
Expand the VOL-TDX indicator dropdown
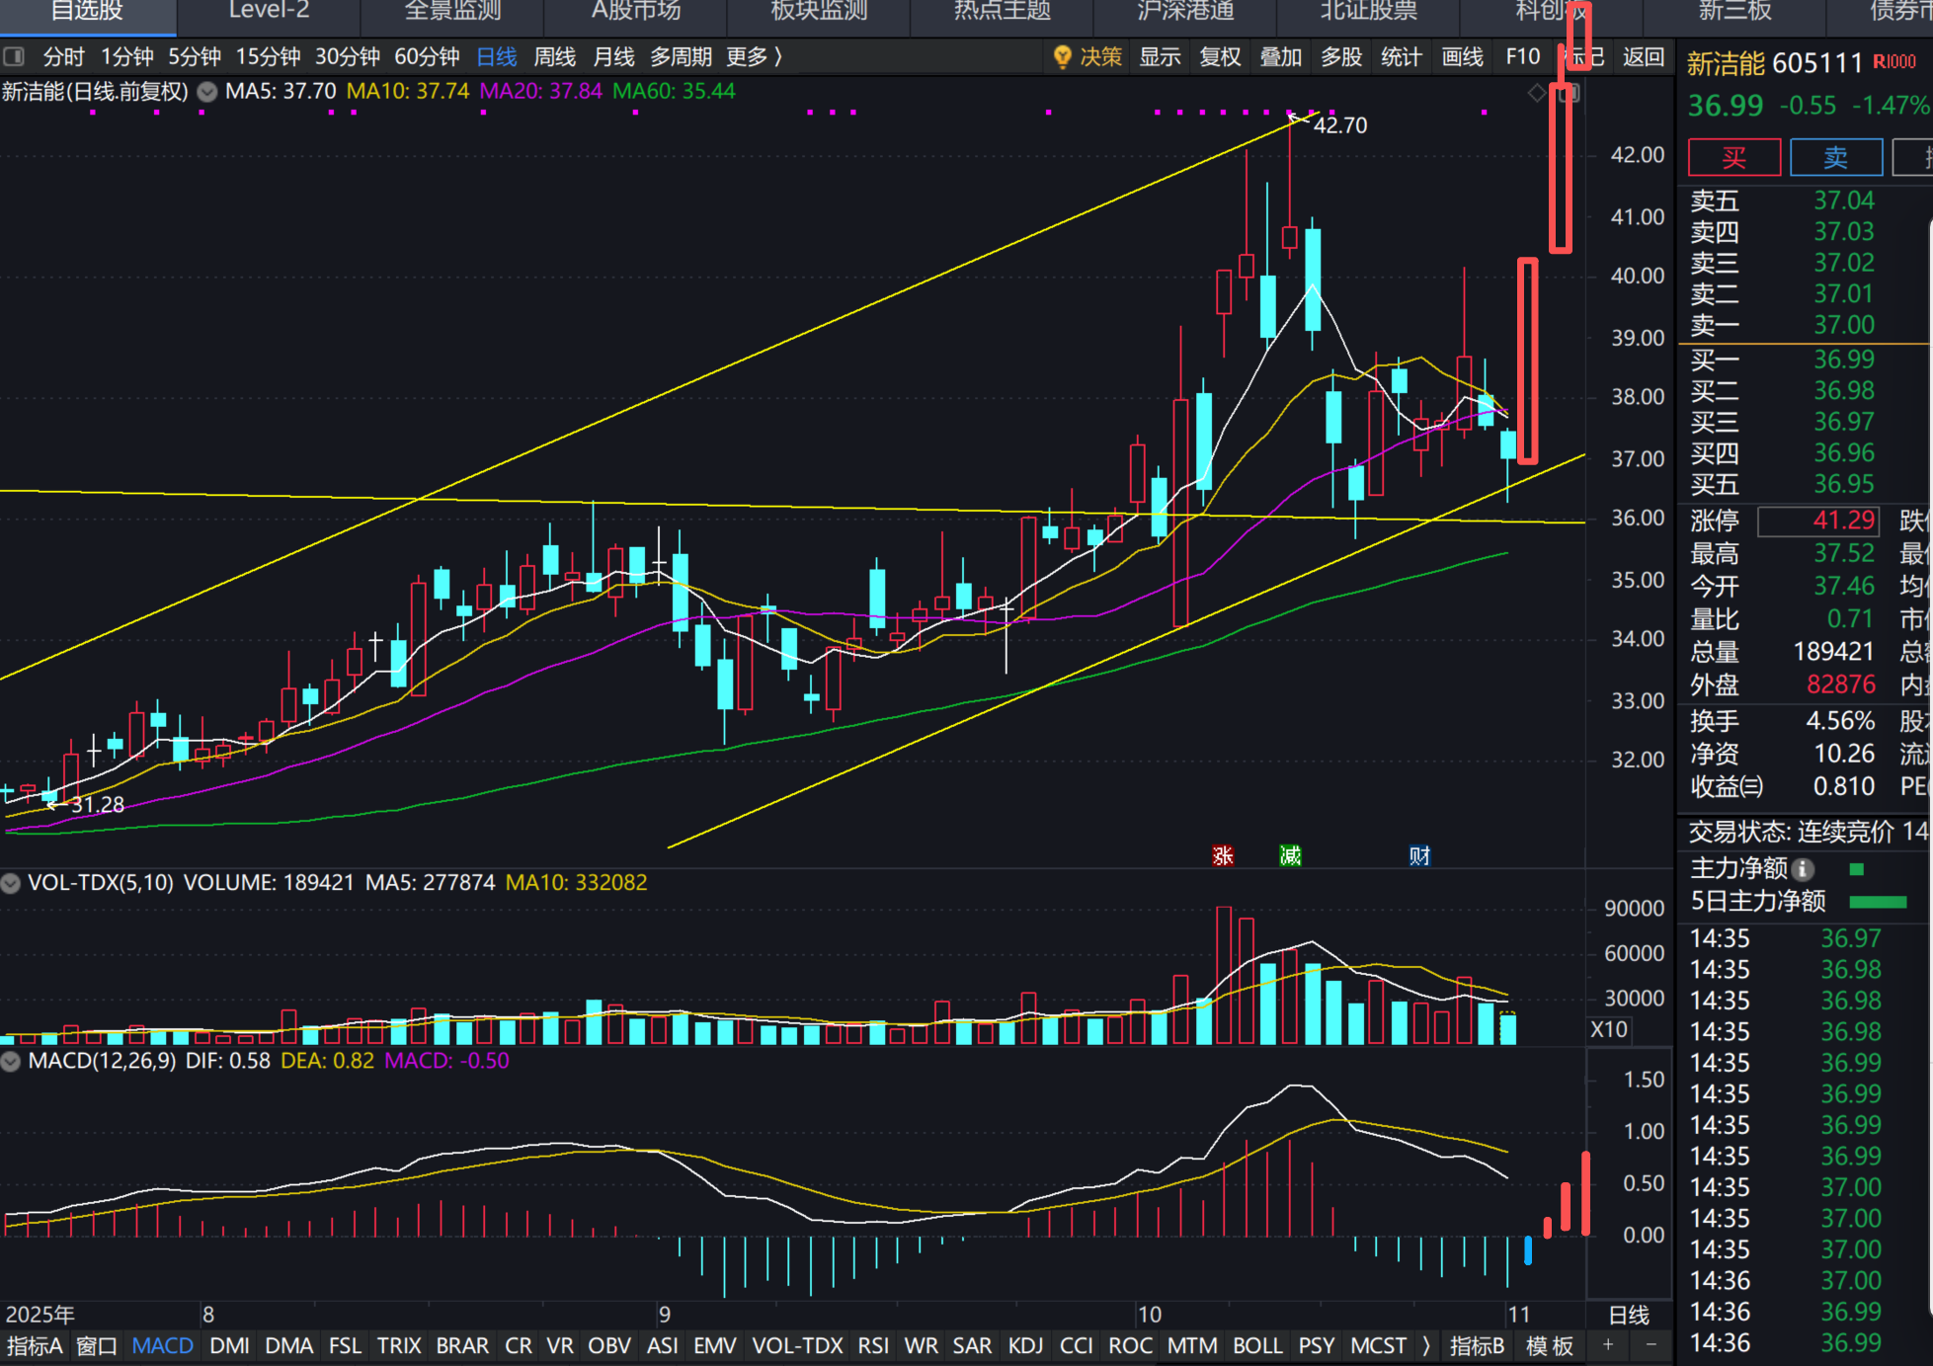pyautogui.click(x=11, y=883)
